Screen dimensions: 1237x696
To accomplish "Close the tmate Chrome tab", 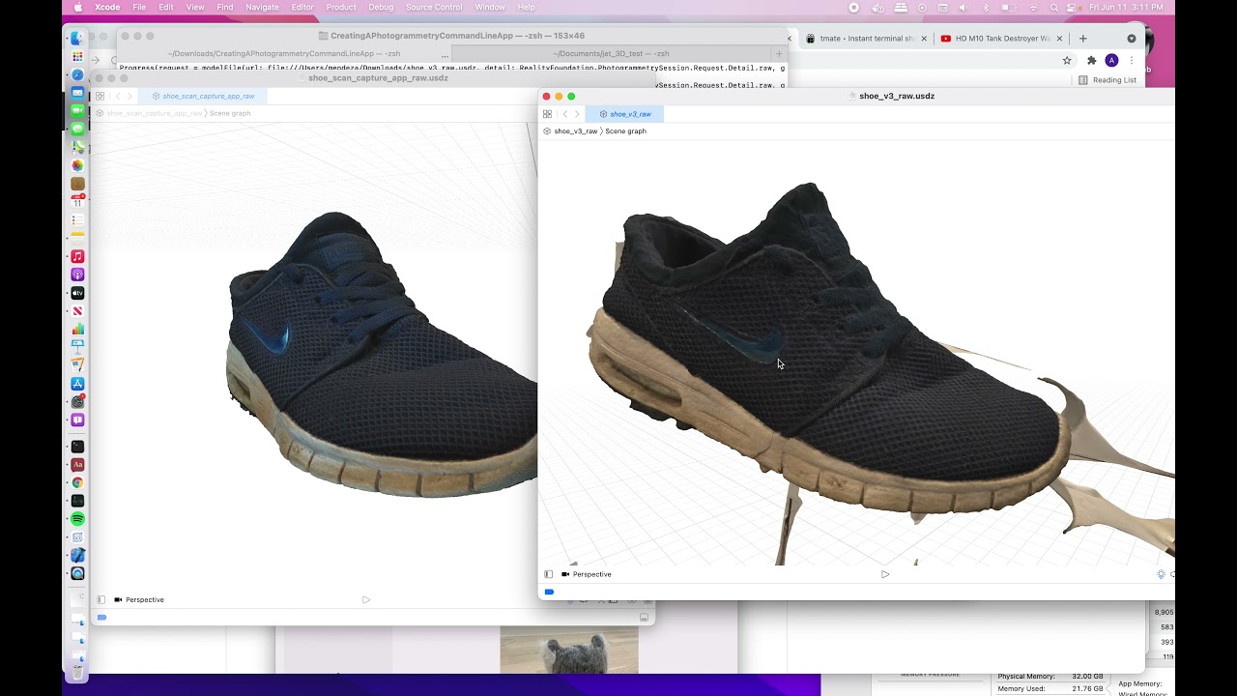I will (924, 39).
